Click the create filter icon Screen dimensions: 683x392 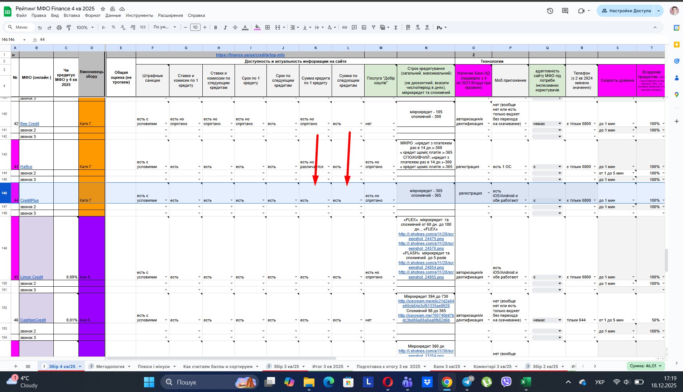tap(374, 28)
